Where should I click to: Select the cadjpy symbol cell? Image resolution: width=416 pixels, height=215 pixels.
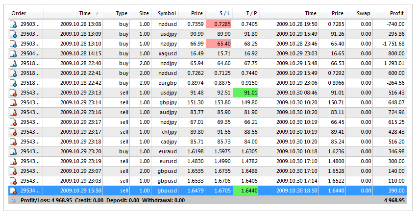pos(164,142)
